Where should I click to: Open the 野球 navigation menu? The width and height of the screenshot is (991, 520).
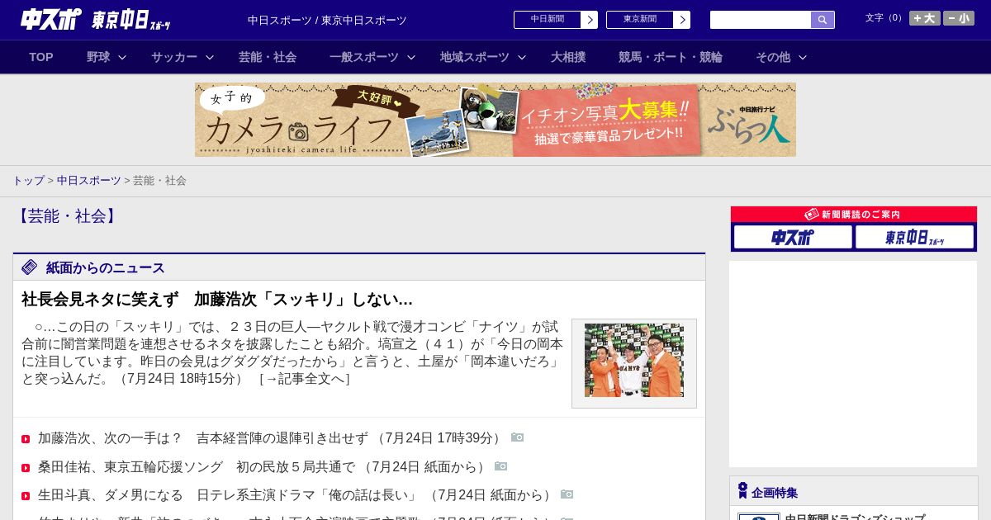(x=98, y=57)
